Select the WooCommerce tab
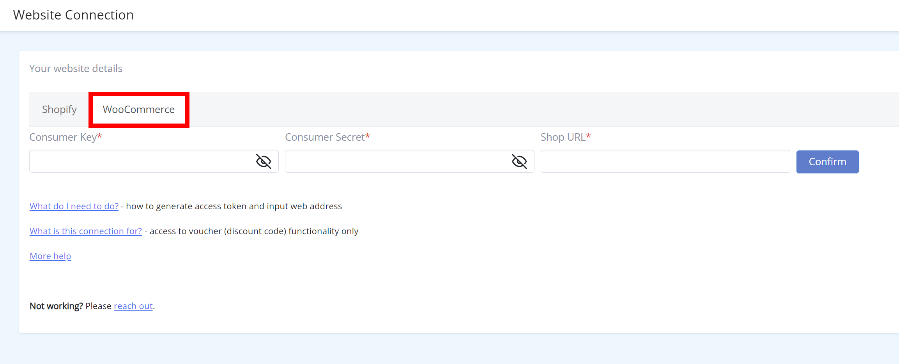 [139, 110]
